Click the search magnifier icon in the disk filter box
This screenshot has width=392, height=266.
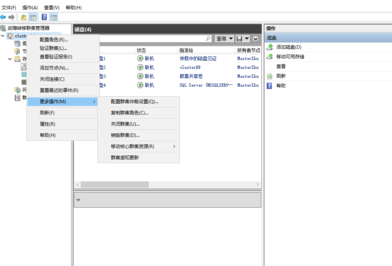tap(208, 39)
